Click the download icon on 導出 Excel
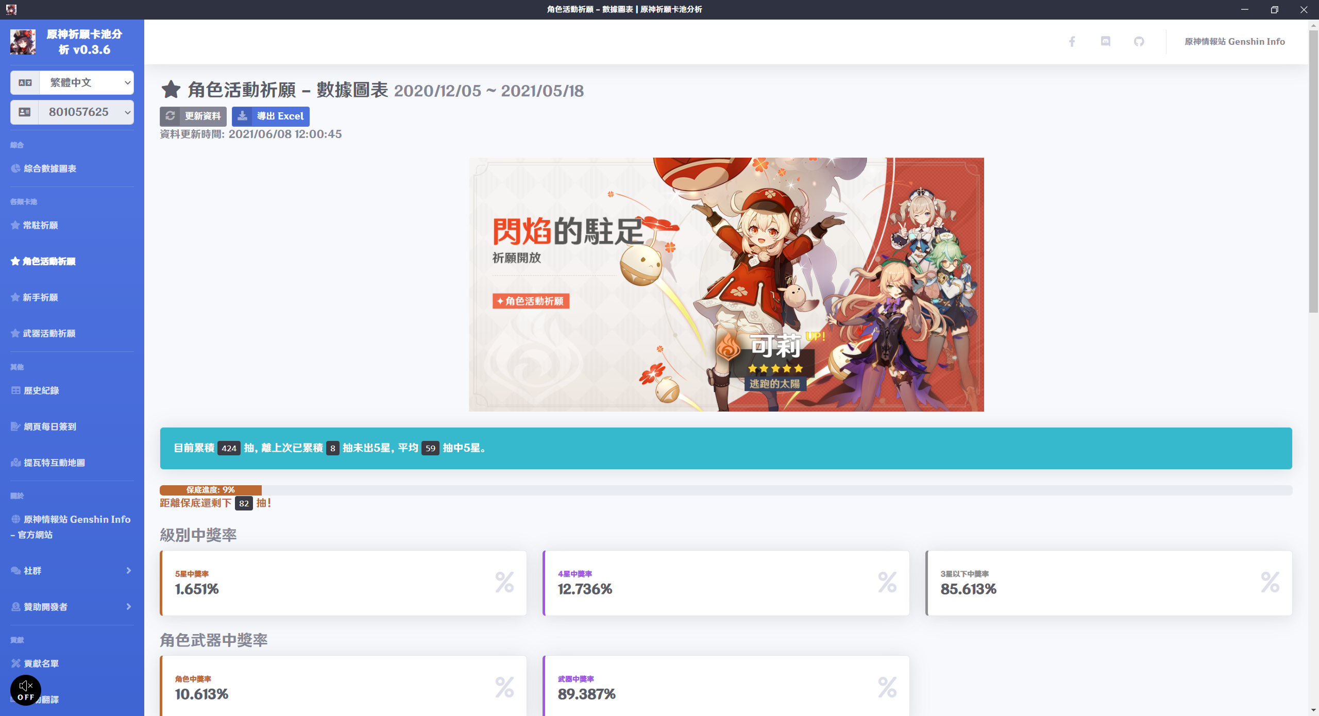This screenshot has height=716, width=1319. click(243, 116)
